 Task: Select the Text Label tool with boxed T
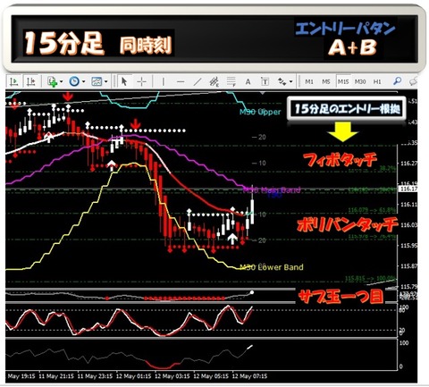(265, 81)
